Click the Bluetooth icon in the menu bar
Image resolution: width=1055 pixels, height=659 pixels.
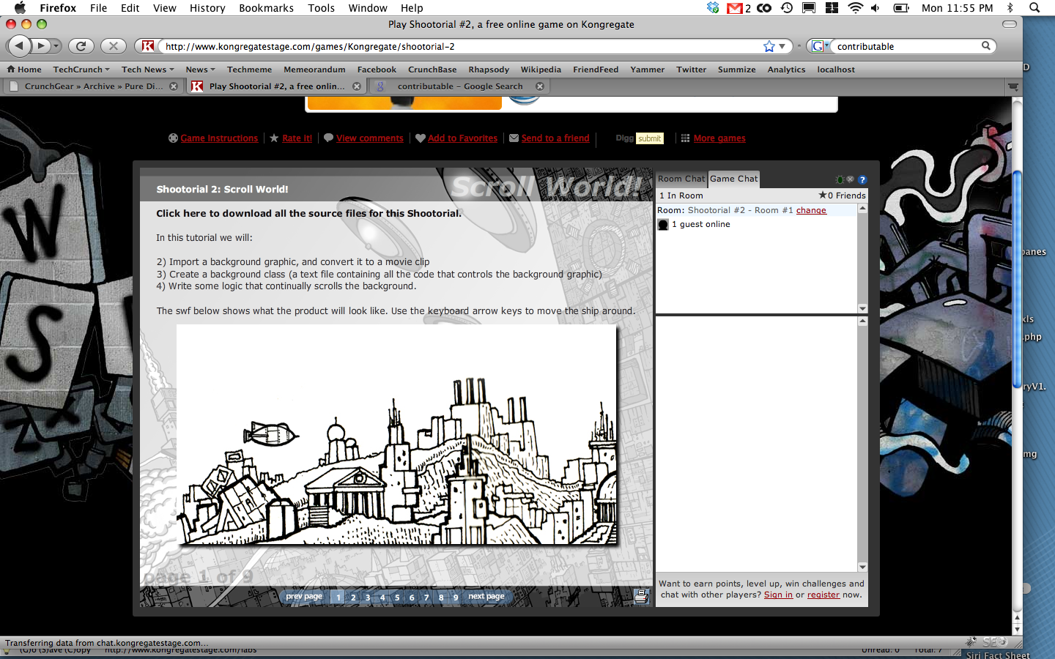(x=1010, y=8)
